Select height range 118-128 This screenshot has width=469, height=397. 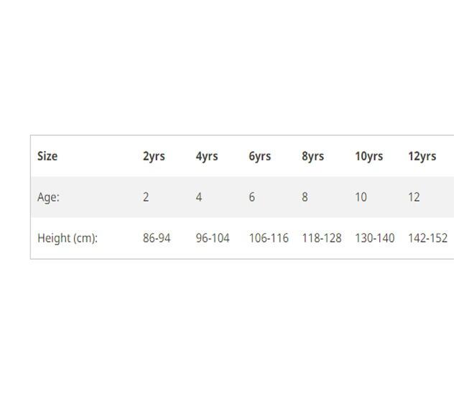point(322,238)
